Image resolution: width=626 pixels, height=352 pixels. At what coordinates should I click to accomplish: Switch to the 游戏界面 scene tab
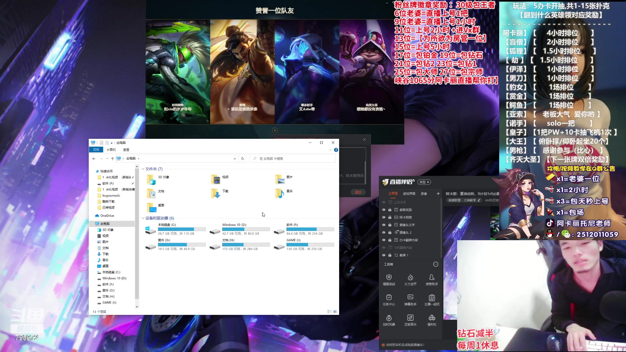pos(409,194)
